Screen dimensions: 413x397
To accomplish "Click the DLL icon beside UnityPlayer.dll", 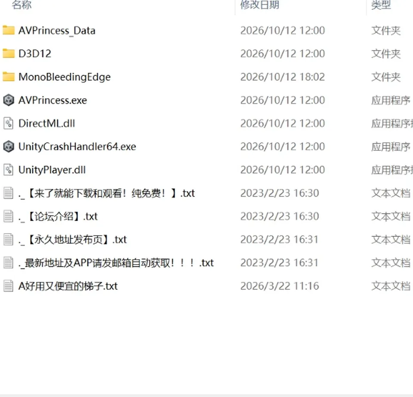I will pyautogui.click(x=9, y=170).
